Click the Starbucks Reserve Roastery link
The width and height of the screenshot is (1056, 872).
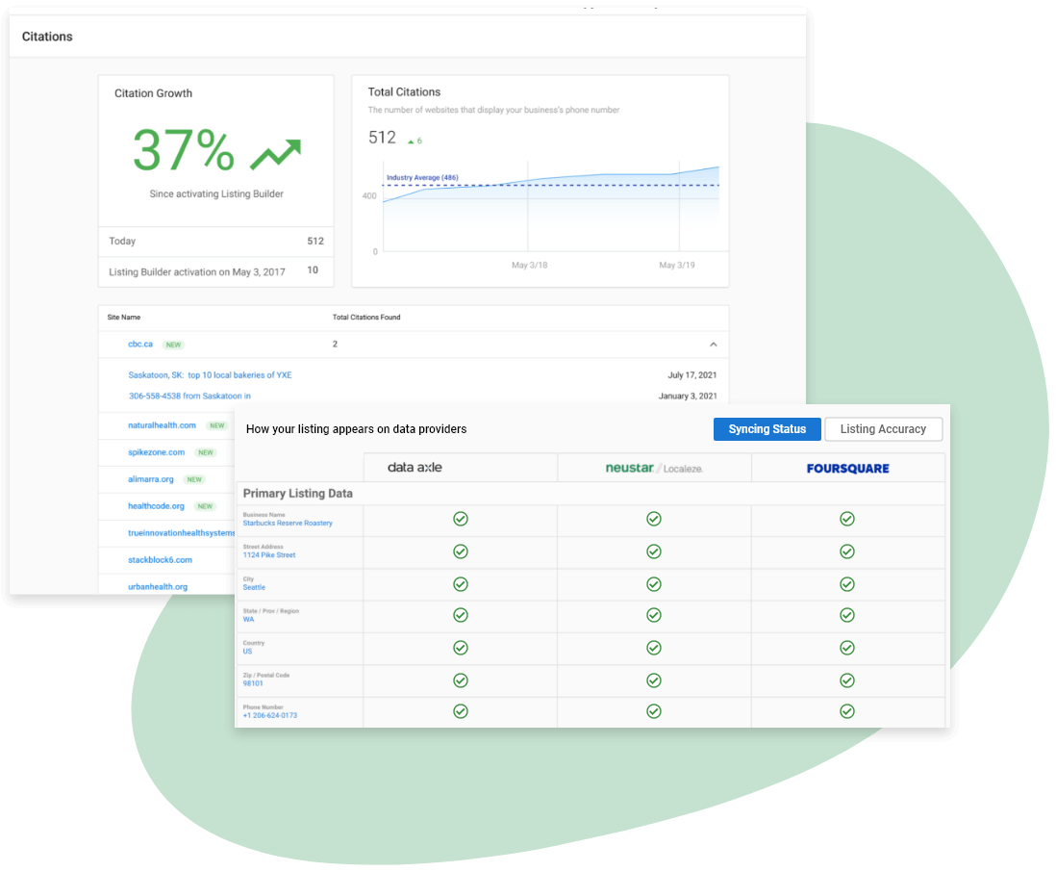[288, 524]
